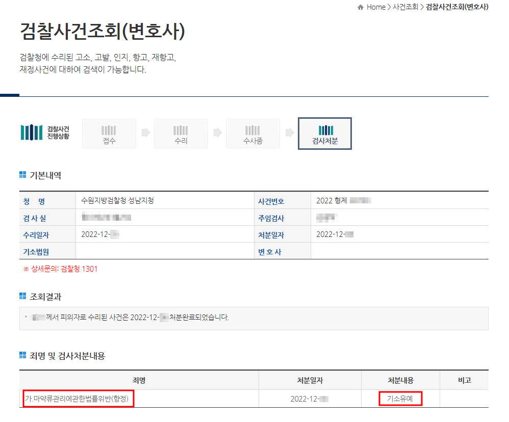This screenshot has height=422, width=509.
Task: Click the 검찰사건조회(변호사) breadcrumb item
Action: (457, 7)
